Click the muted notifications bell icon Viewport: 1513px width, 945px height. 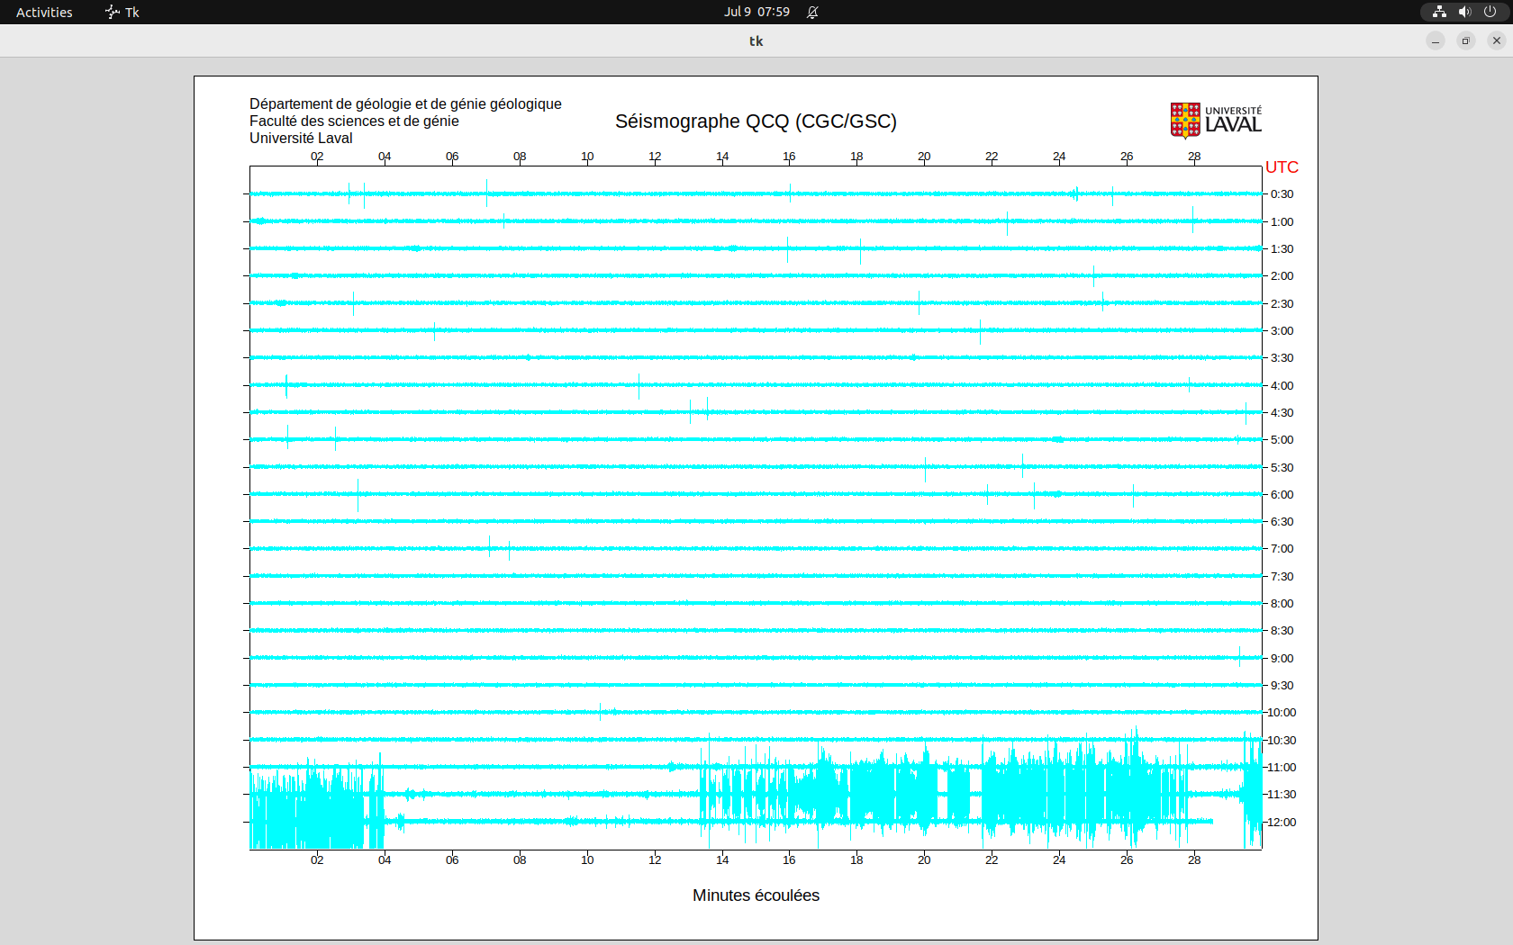[812, 12]
